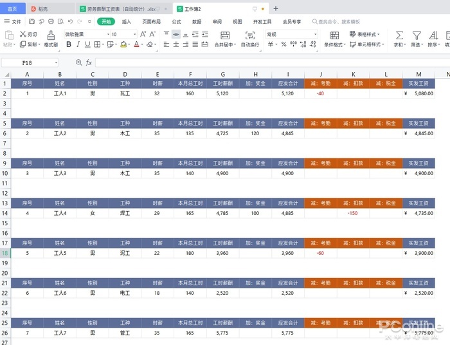Open the 劳务薪酬工资表 document tab
This screenshot has height=345, width=450.
click(x=123, y=9)
